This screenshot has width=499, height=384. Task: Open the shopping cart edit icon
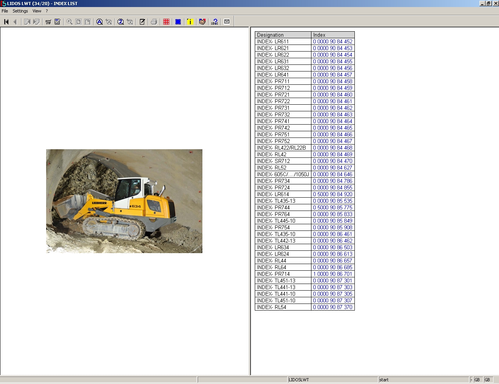pos(57,21)
